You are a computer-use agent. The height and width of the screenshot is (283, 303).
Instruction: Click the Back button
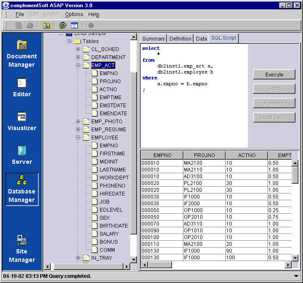(274, 89)
